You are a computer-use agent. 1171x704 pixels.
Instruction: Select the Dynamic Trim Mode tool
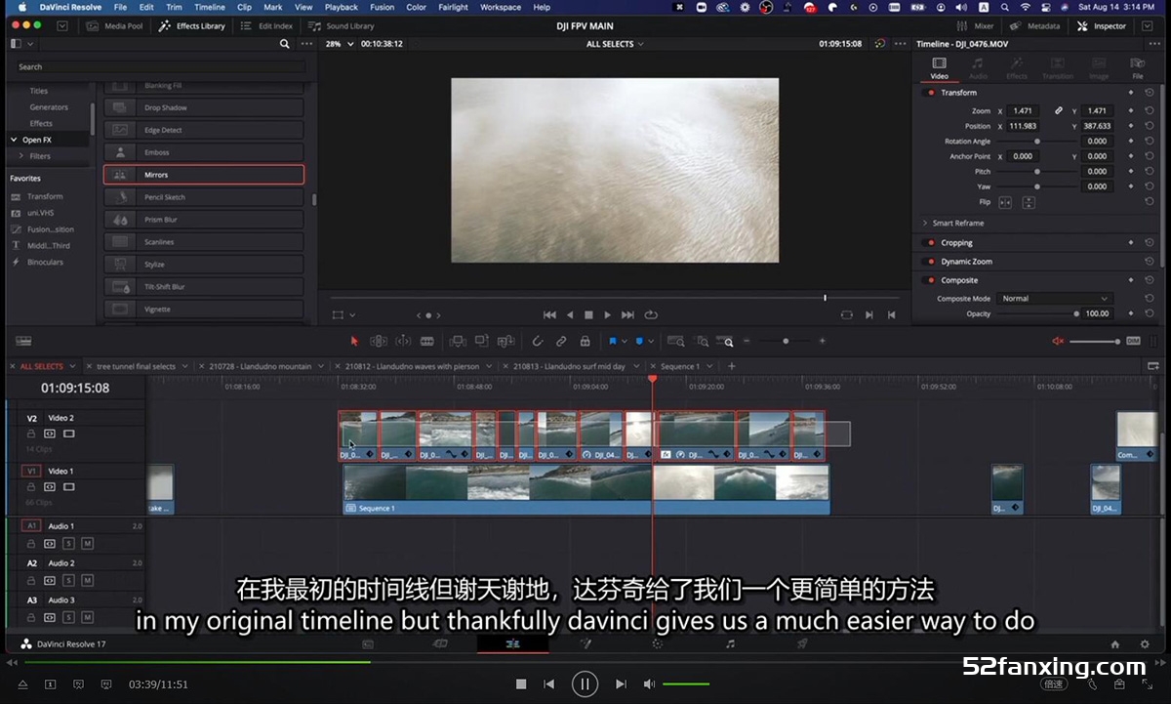[x=403, y=341]
